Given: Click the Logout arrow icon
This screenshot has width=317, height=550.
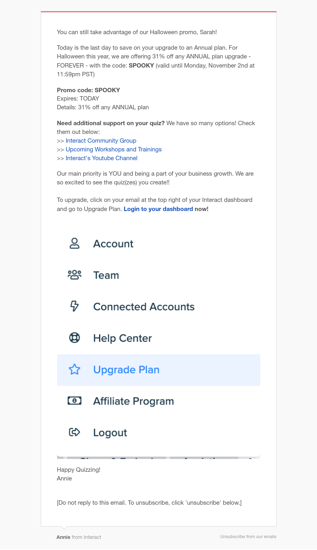Looking at the screenshot, I should coord(74,432).
